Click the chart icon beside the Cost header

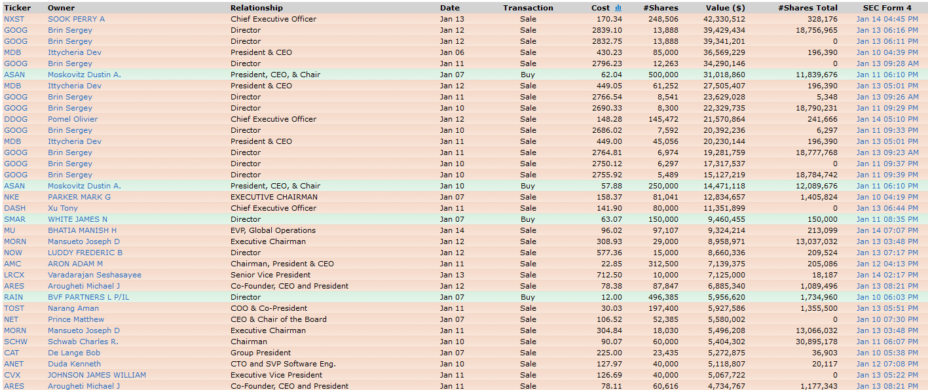(x=618, y=8)
